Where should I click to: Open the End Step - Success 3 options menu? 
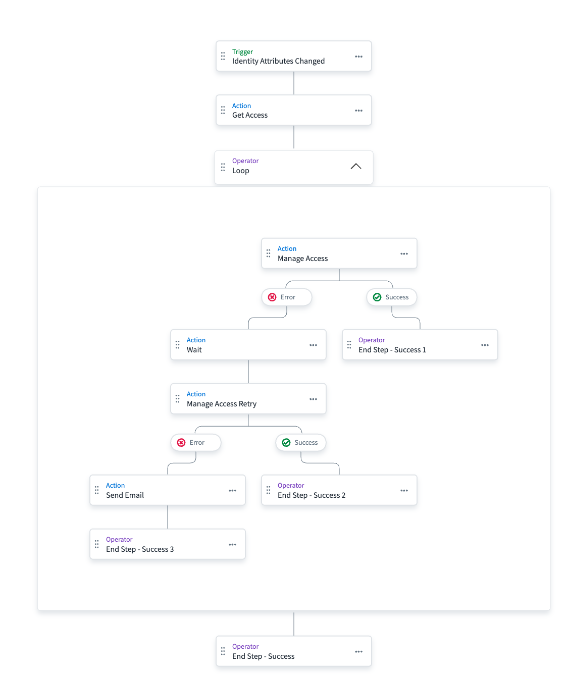click(232, 545)
